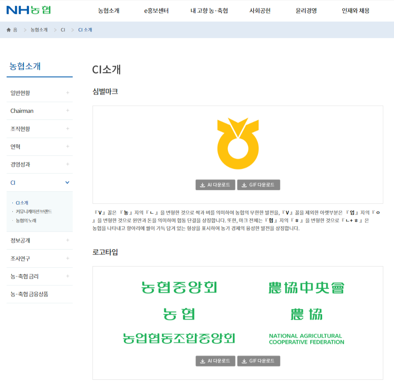The width and height of the screenshot is (394, 385).
Task: Open 윤리경영 top menu
Action: [306, 11]
